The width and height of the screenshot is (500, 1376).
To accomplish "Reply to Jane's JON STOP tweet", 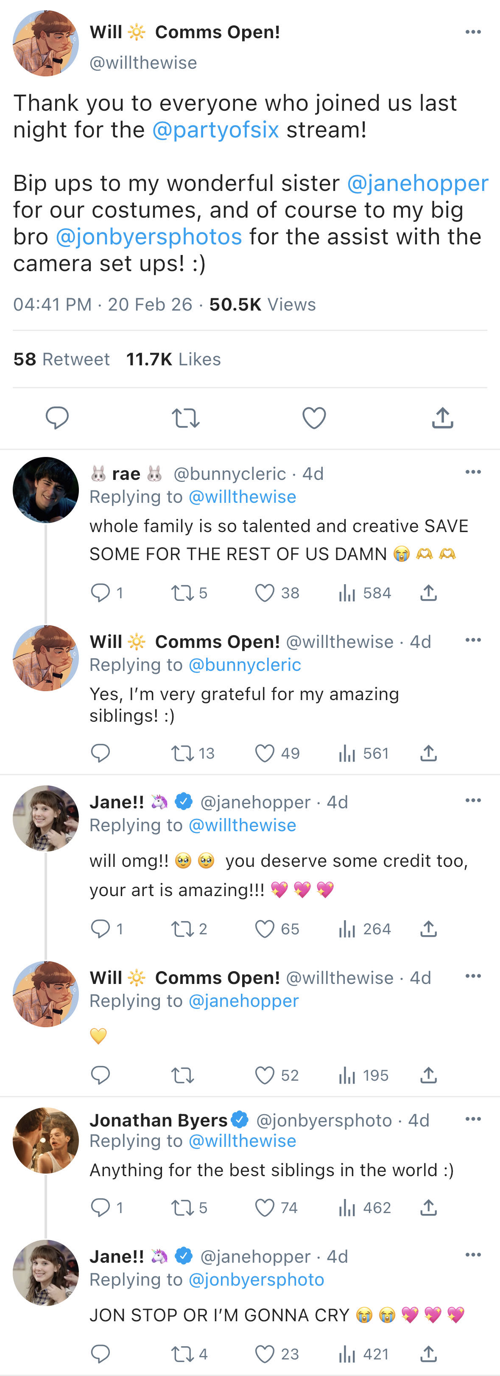I will tap(101, 1354).
